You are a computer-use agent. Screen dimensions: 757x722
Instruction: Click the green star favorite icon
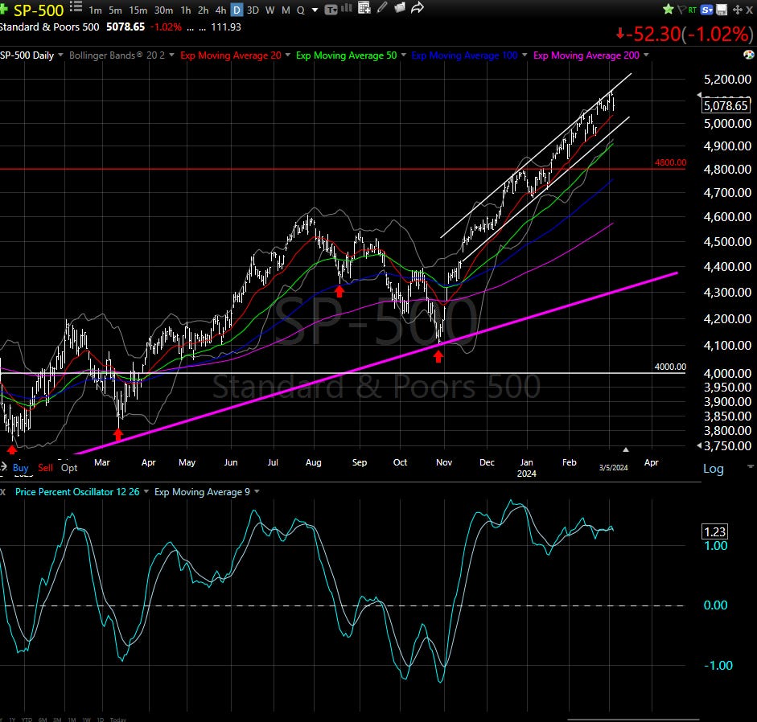point(669,9)
